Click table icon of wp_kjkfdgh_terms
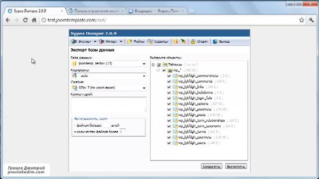 tap(175, 132)
